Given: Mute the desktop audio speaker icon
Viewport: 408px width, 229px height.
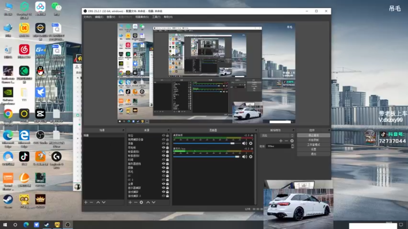Looking at the screenshot, I should tap(244, 144).
